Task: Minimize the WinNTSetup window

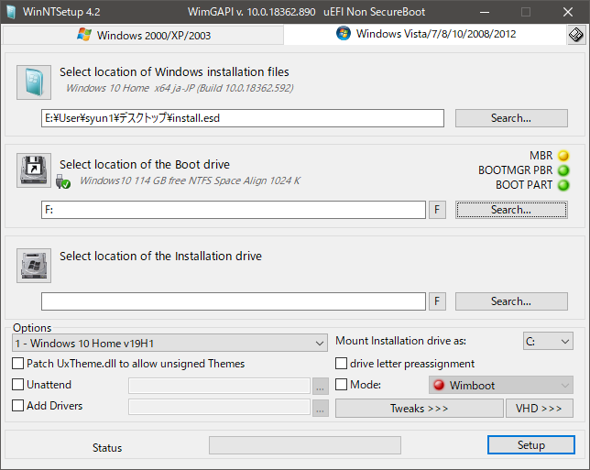Action: click(485, 12)
